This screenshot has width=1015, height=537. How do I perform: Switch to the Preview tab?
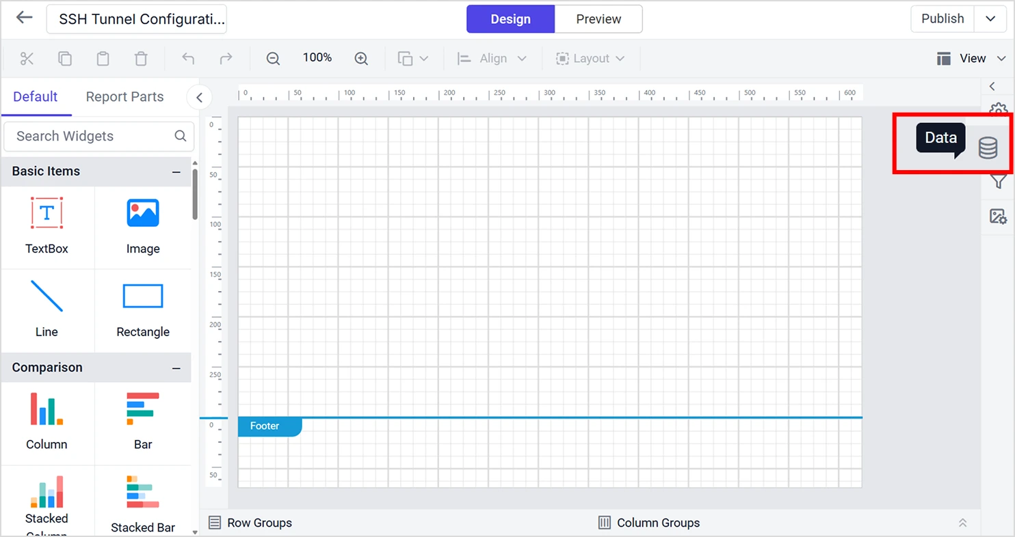[x=598, y=18]
